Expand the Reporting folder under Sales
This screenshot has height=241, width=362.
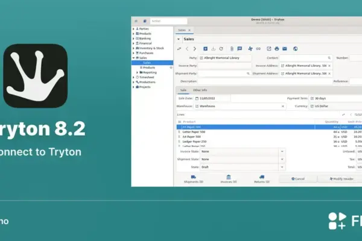point(138,72)
